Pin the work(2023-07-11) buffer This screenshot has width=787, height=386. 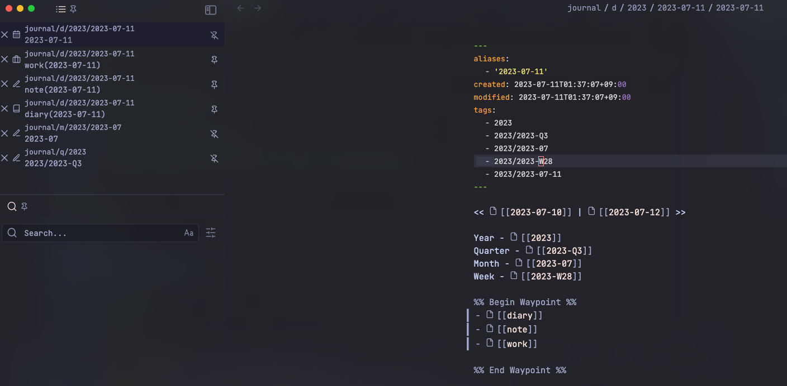(214, 60)
